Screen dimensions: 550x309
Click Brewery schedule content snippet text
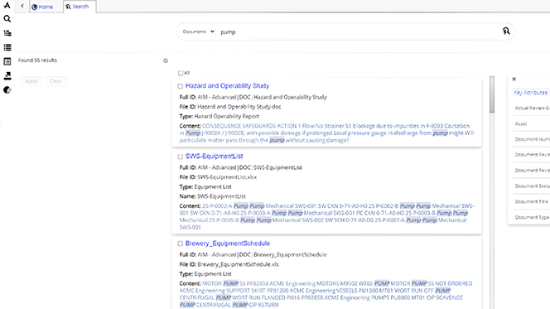326,294
